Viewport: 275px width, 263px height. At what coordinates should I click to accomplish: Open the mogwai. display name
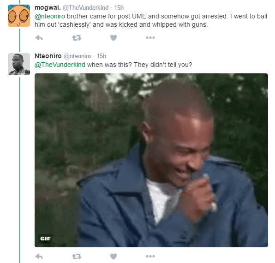(x=48, y=7)
